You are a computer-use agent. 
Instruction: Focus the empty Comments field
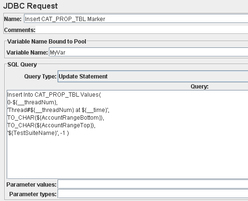(x=142, y=30)
